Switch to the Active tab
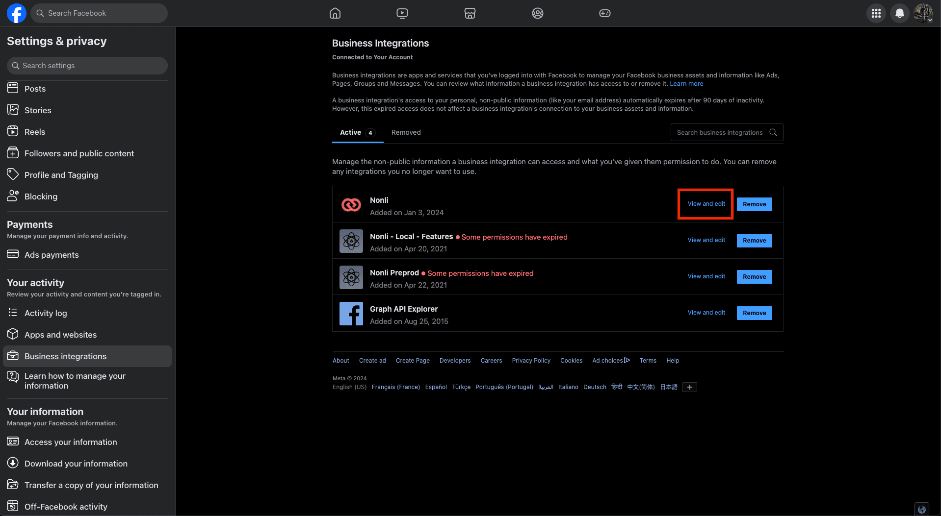The width and height of the screenshot is (941, 516). 358,132
